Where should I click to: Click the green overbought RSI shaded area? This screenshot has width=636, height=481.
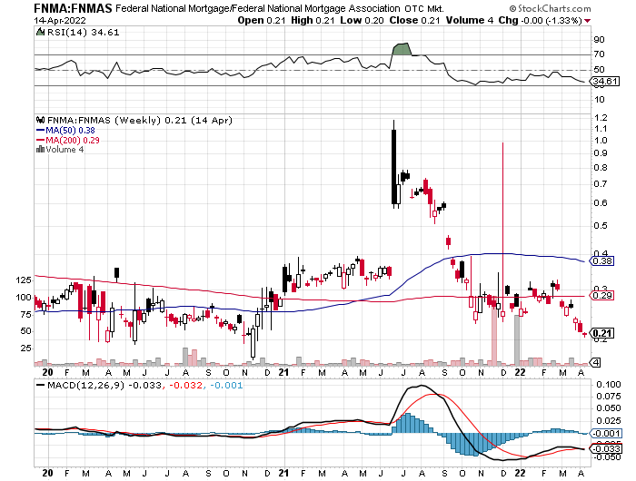tap(402, 49)
